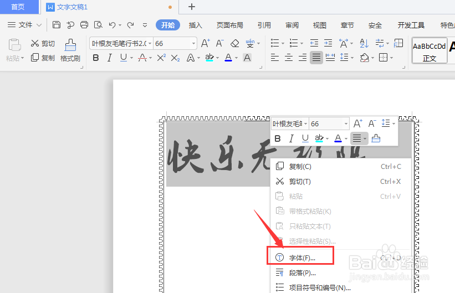455x293 pixels.
Task: Clear formatting with eraser icon
Action: click(234, 44)
